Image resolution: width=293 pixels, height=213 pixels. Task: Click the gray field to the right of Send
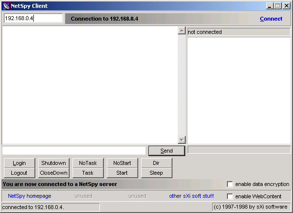[x=239, y=150]
